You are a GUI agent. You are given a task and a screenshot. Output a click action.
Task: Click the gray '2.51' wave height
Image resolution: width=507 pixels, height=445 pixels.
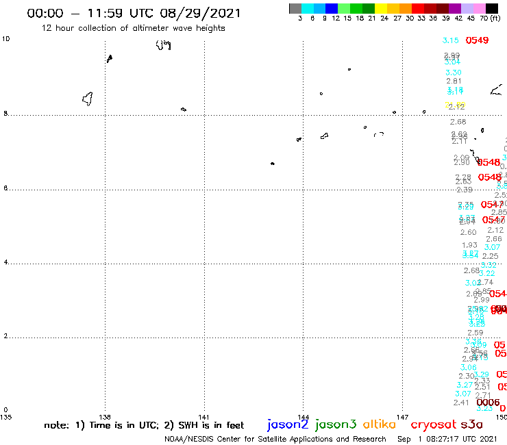point(482,387)
